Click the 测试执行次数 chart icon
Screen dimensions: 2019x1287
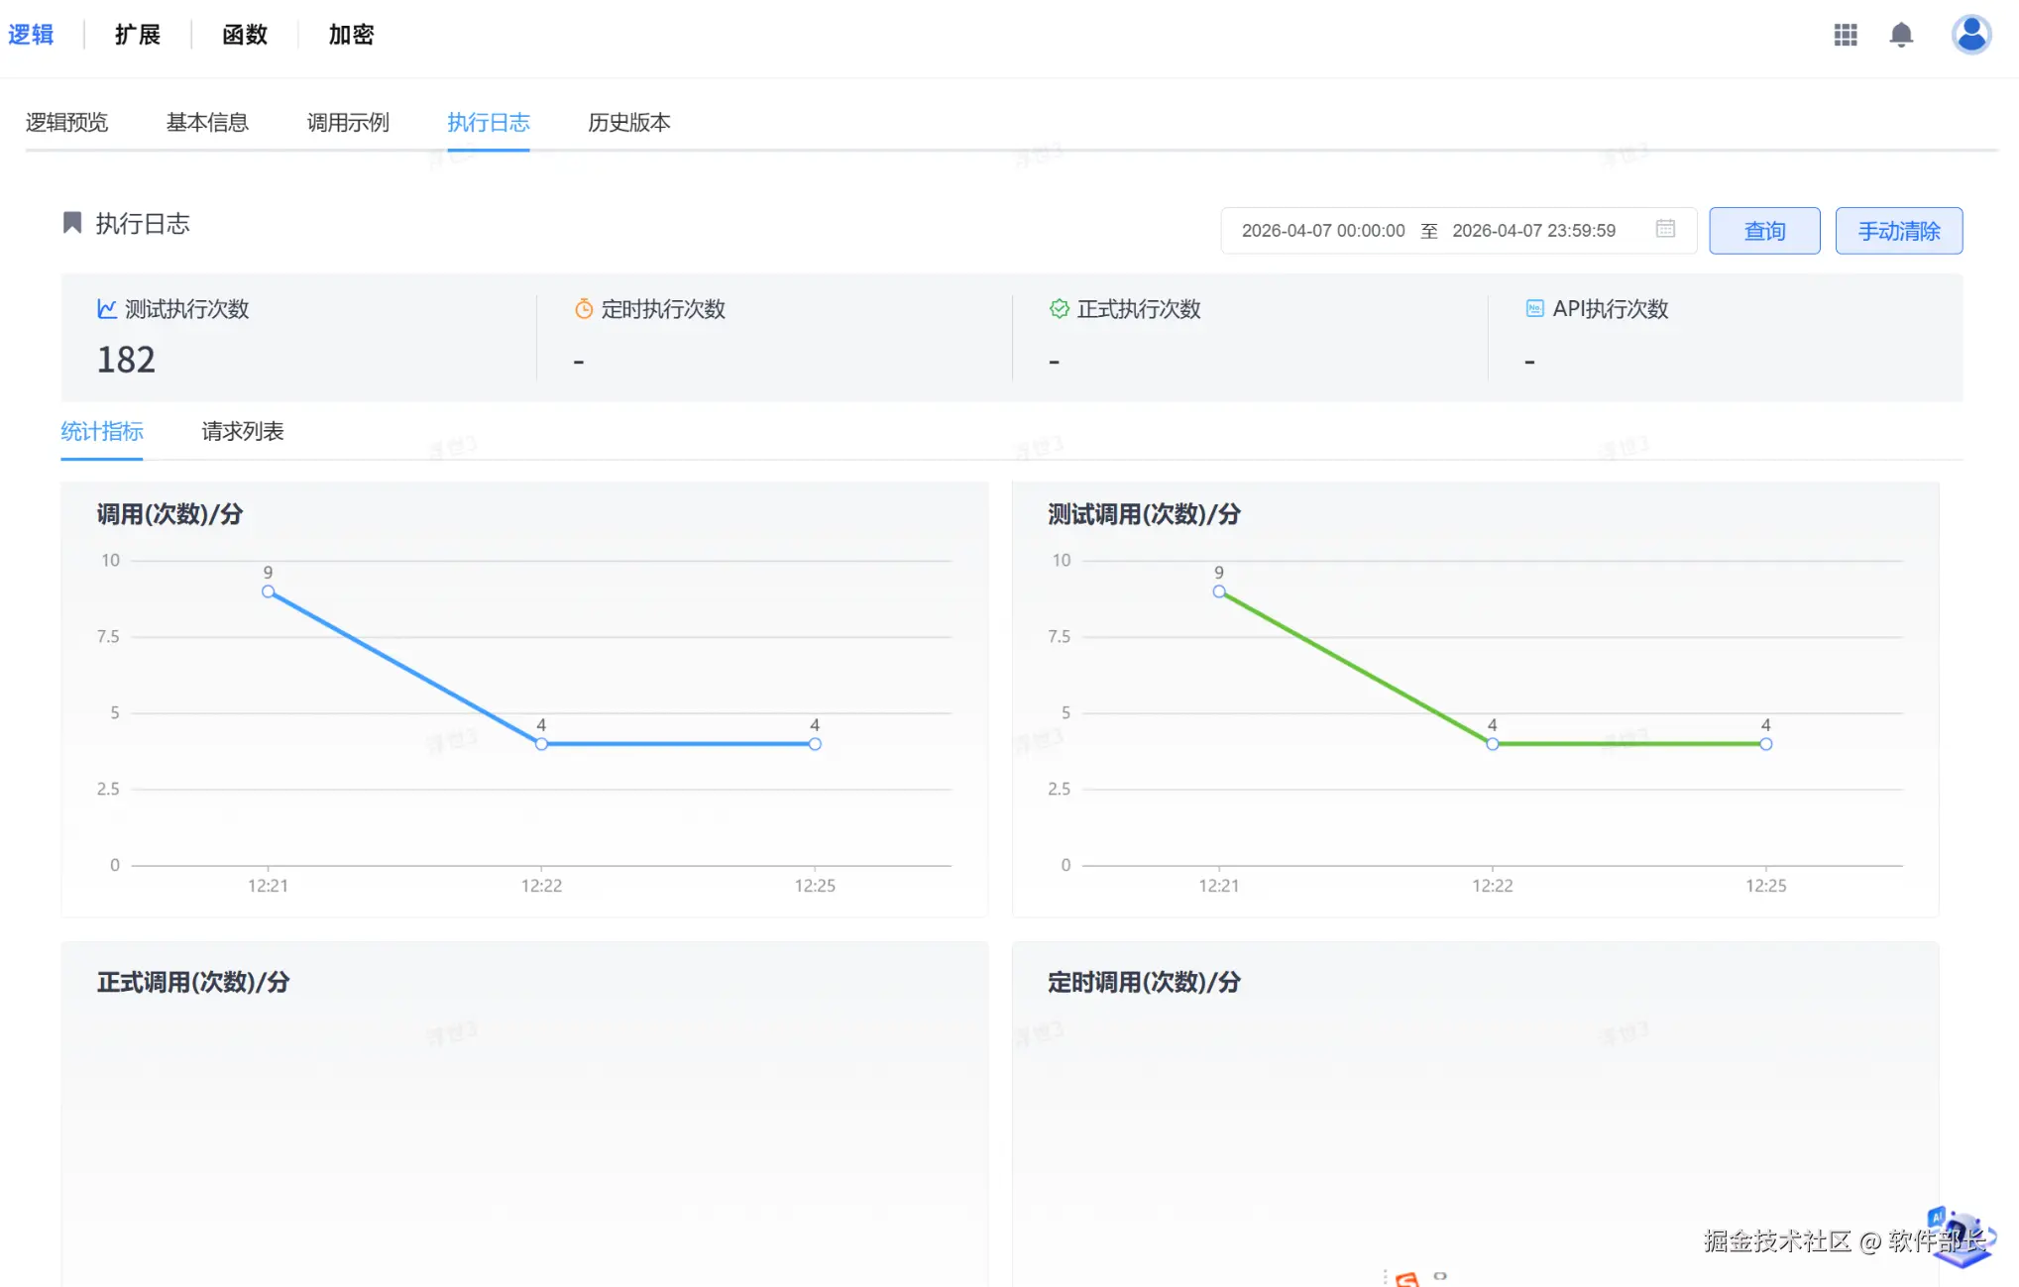[107, 309]
